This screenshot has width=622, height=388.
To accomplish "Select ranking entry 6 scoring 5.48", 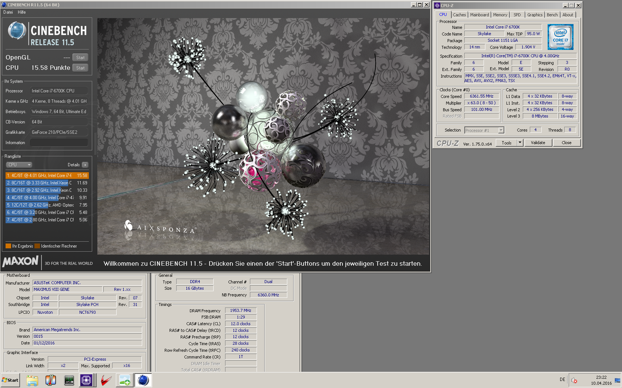I will [x=47, y=212].
